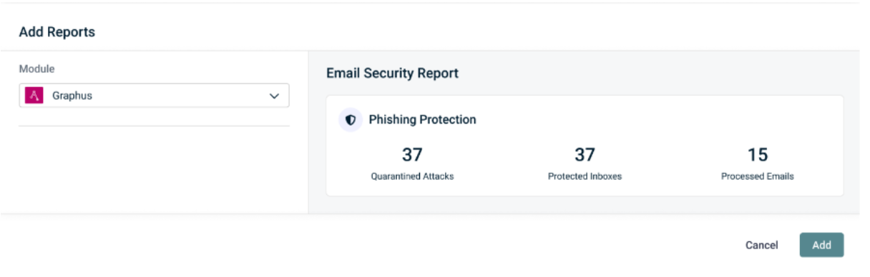
Task: Click the Module field label
Action: [36, 69]
